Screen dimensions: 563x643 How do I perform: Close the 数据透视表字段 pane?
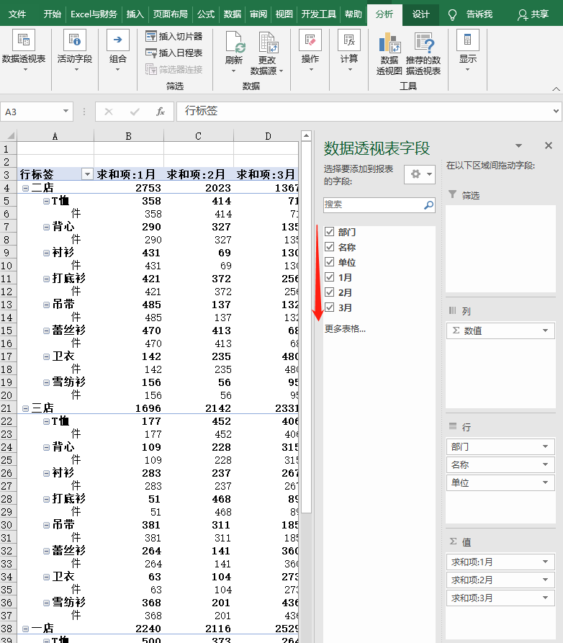coord(549,145)
